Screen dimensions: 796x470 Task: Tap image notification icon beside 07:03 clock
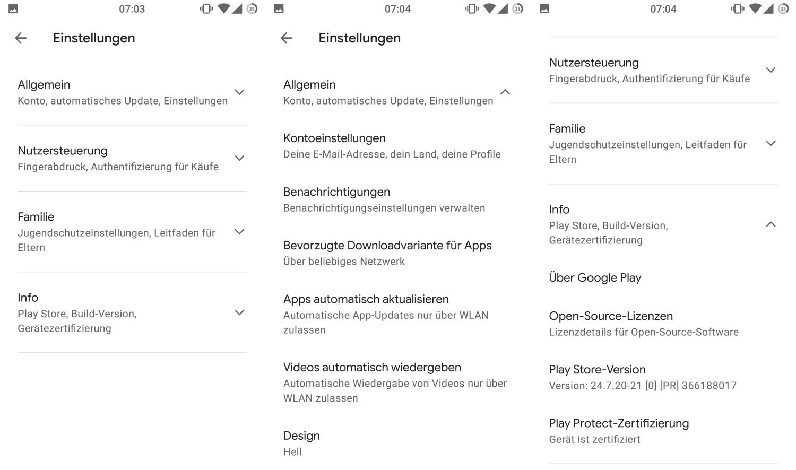(13, 8)
